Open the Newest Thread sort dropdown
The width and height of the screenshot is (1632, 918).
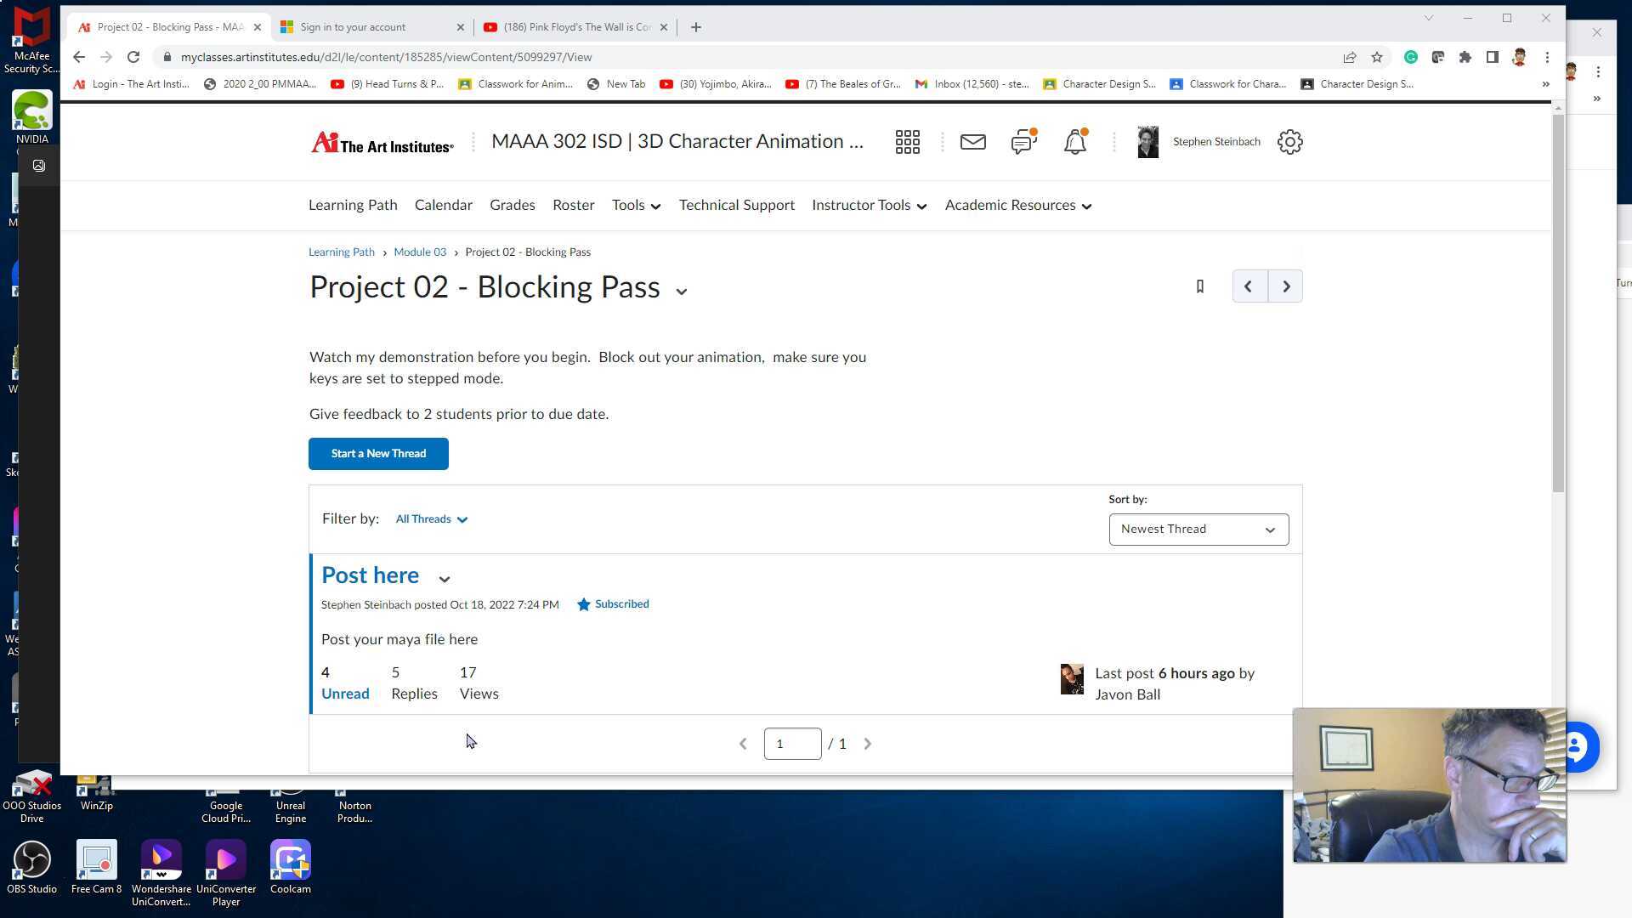click(x=1198, y=529)
